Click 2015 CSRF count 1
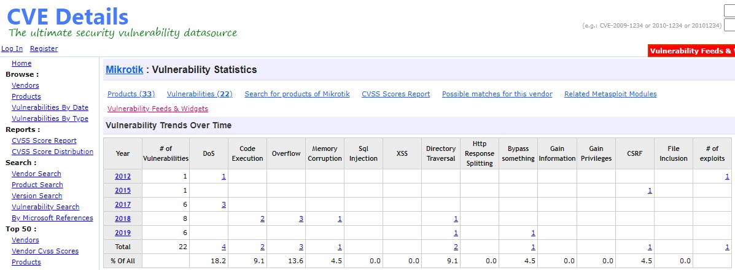The image size is (735, 270). coord(650,190)
